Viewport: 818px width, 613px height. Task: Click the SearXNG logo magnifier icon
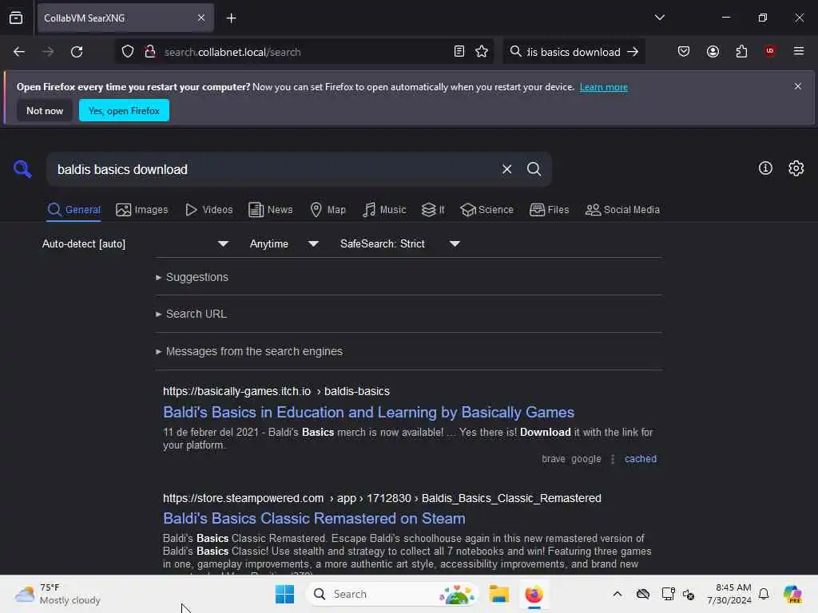click(22, 169)
